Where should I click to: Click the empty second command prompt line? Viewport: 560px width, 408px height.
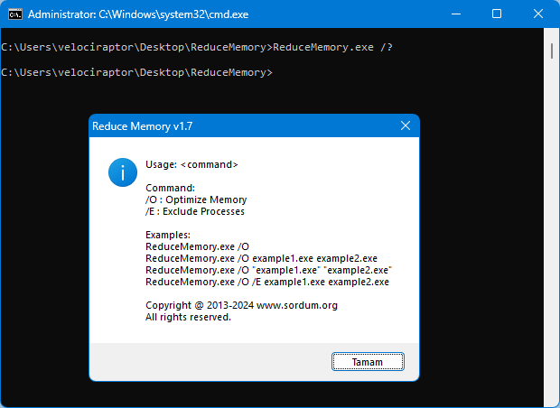click(x=135, y=72)
